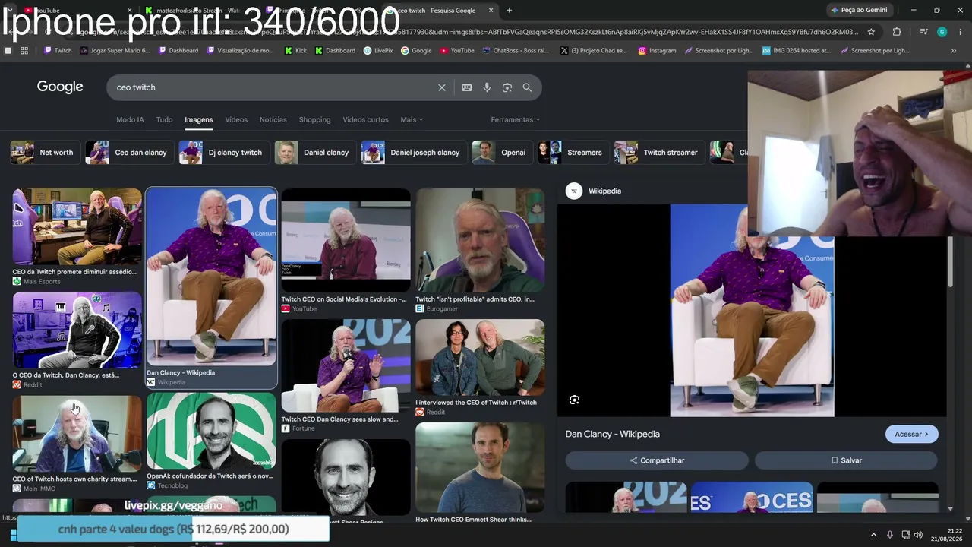Click the Peça ao Gemini button
The width and height of the screenshot is (972, 547).
859,10
